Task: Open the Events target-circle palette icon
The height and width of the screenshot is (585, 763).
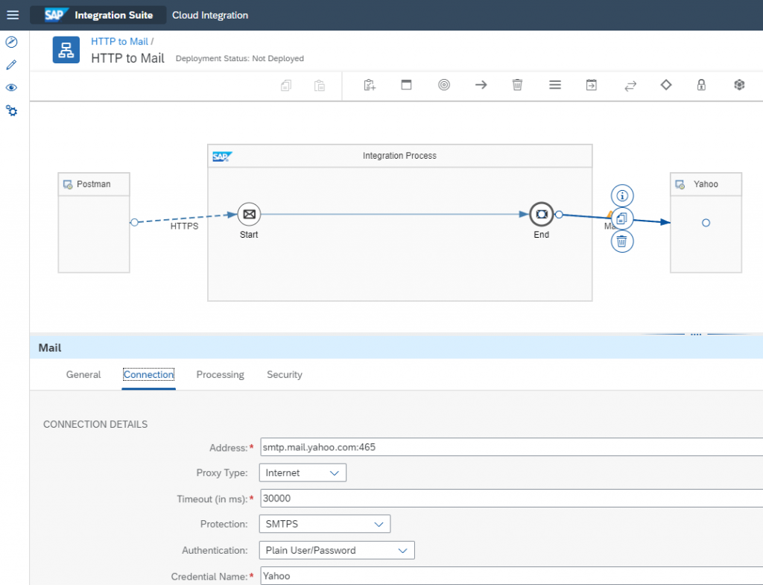Action: pyautogui.click(x=444, y=85)
